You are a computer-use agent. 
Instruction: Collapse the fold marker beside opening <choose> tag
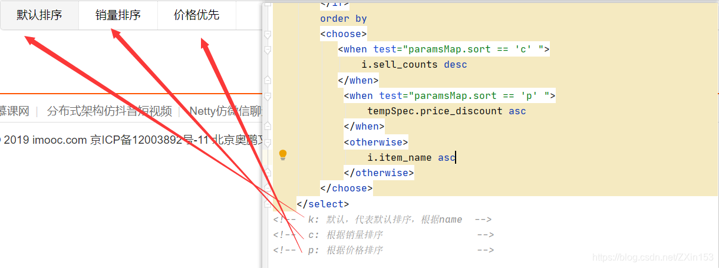click(268, 34)
